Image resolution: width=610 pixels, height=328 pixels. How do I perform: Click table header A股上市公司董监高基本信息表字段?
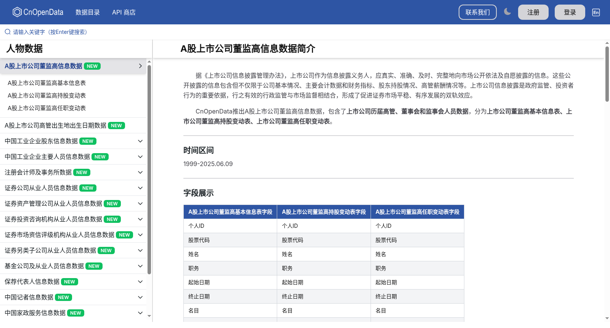pos(230,212)
